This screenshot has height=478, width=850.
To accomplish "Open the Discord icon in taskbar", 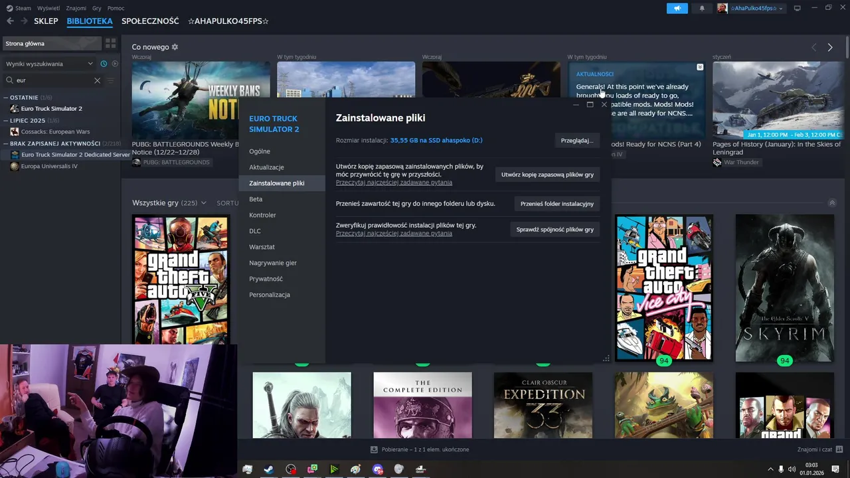I will tap(378, 469).
